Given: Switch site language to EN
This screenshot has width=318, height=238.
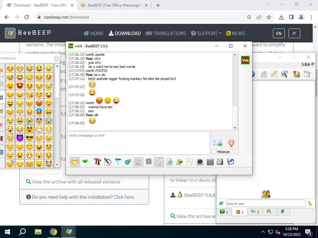Looking at the screenshot, I should click(279, 33).
